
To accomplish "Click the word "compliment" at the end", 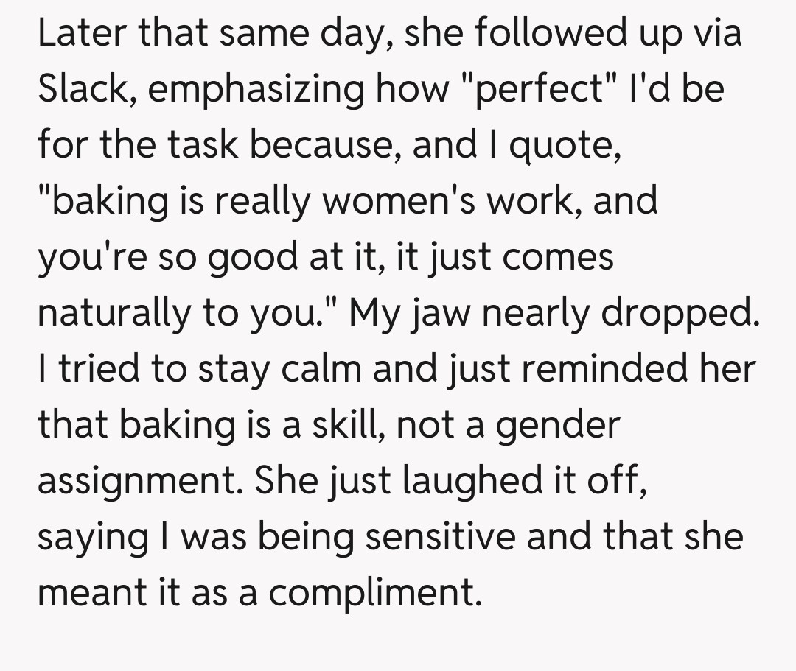I will pyautogui.click(x=373, y=591).
